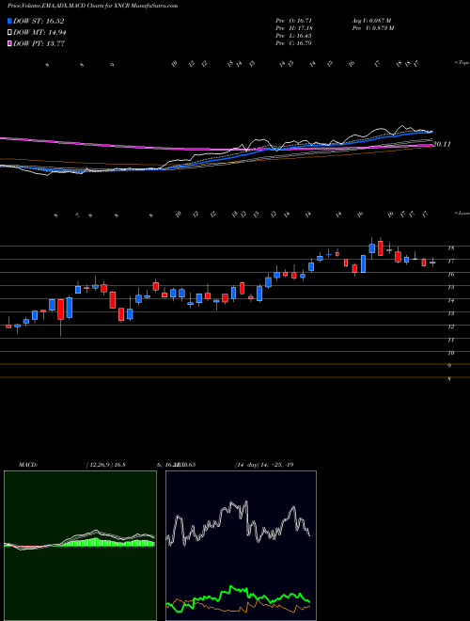The width and height of the screenshot is (470, 621).
Task: Select the 'DOW ST: 16.52' legend text
Action: click(39, 22)
